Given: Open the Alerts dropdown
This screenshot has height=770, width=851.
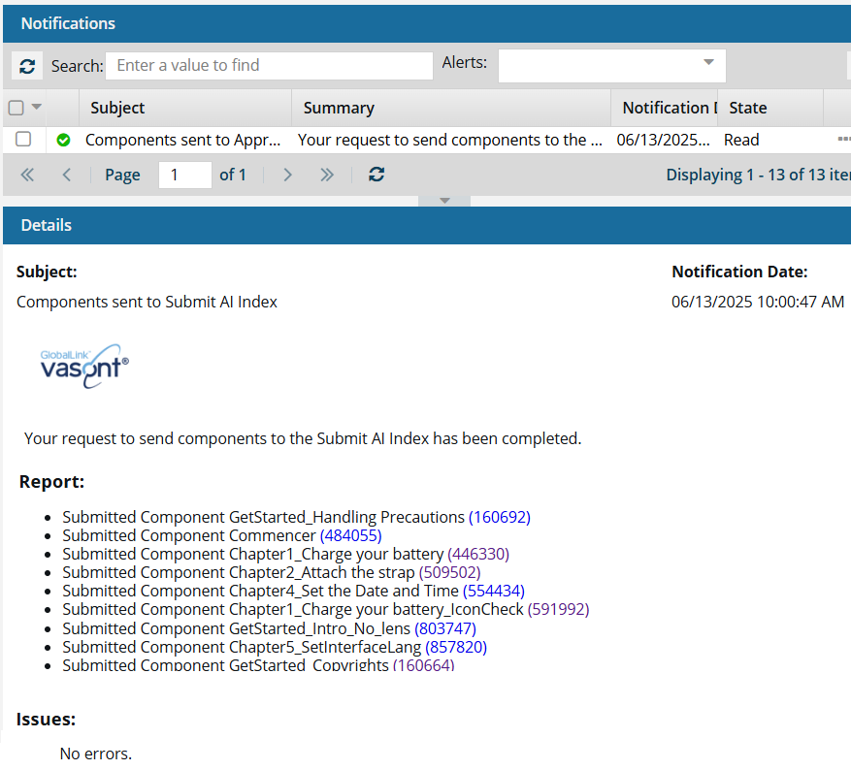Looking at the screenshot, I should (611, 65).
